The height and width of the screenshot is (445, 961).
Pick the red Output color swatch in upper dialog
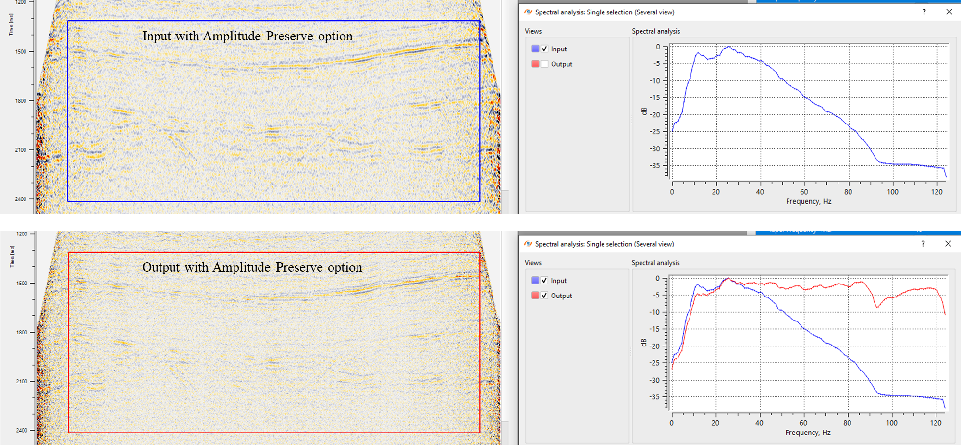pyautogui.click(x=535, y=64)
